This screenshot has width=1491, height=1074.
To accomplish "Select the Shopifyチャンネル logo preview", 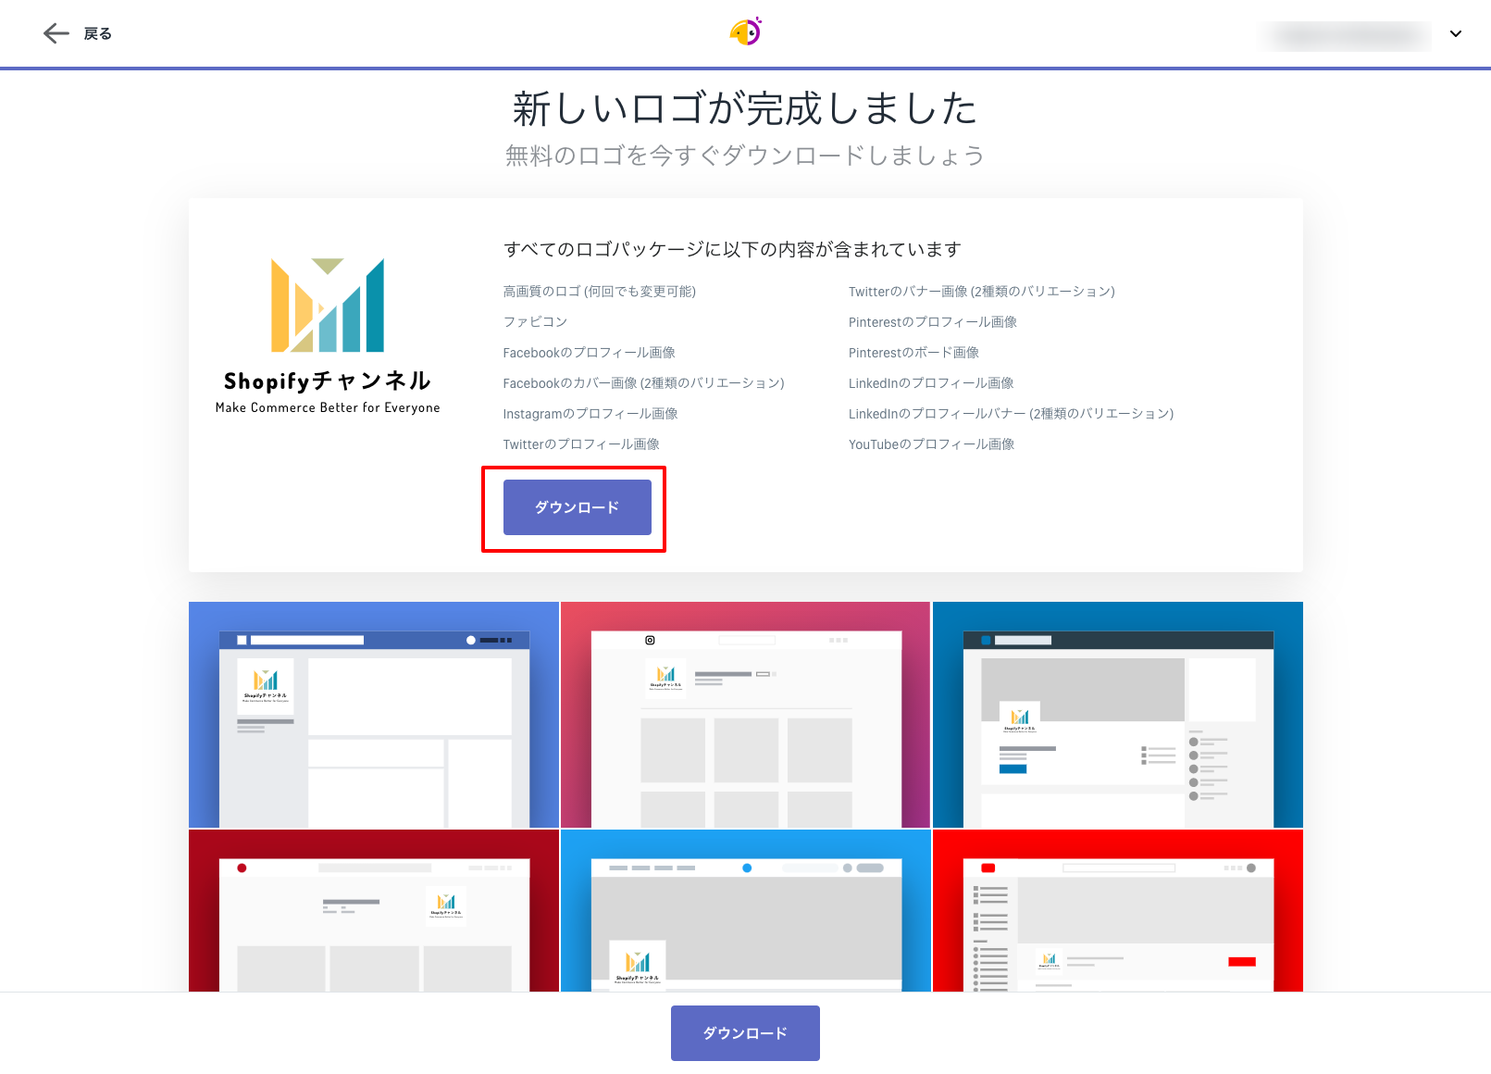I will tap(328, 336).
